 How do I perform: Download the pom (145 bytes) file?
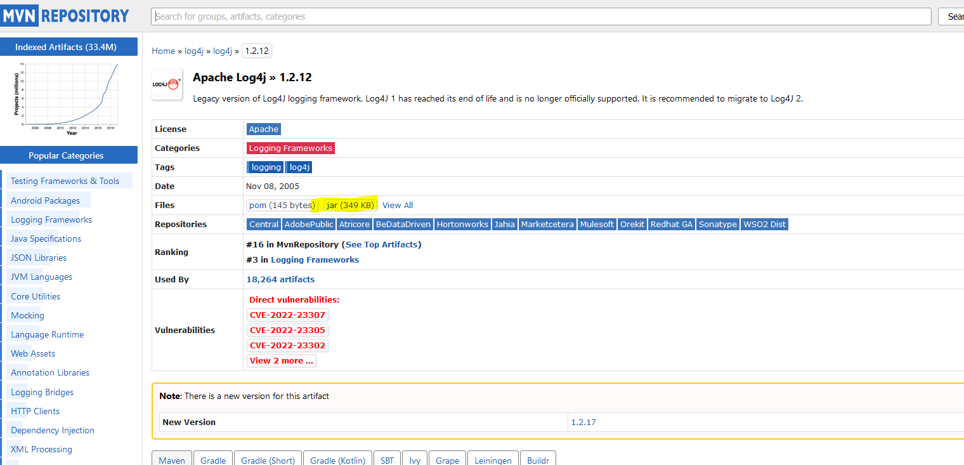282,205
